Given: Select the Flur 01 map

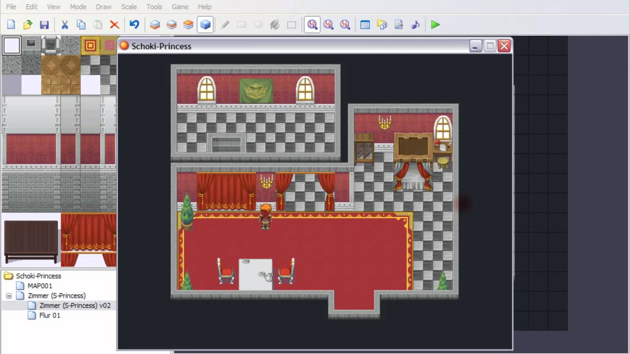Looking at the screenshot, I should point(50,315).
